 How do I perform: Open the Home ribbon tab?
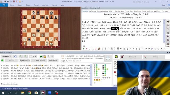[12, 5]
